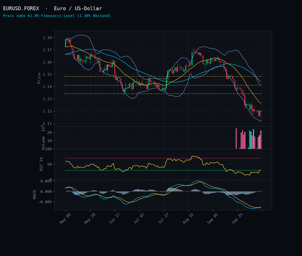Click the 1.16 price axis label
This screenshot has height=256, width=302.
click(47, 62)
